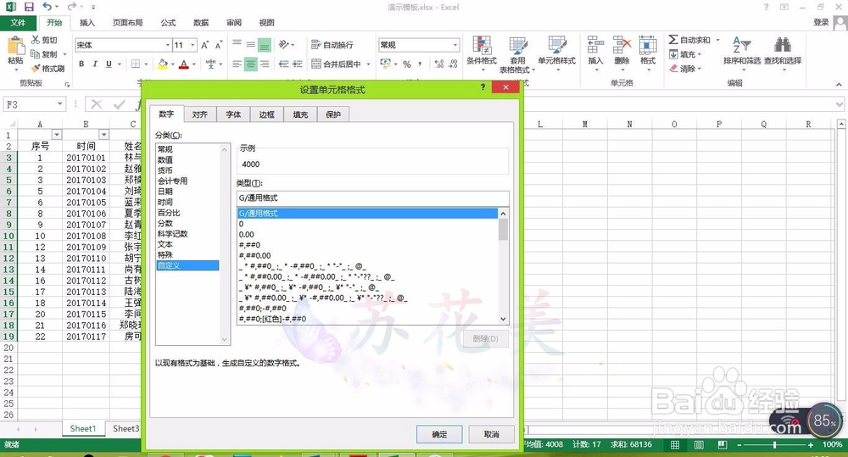This screenshot has width=848, height=457.
Task: Toggle Bold formatting
Action: pyautogui.click(x=81, y=64)
